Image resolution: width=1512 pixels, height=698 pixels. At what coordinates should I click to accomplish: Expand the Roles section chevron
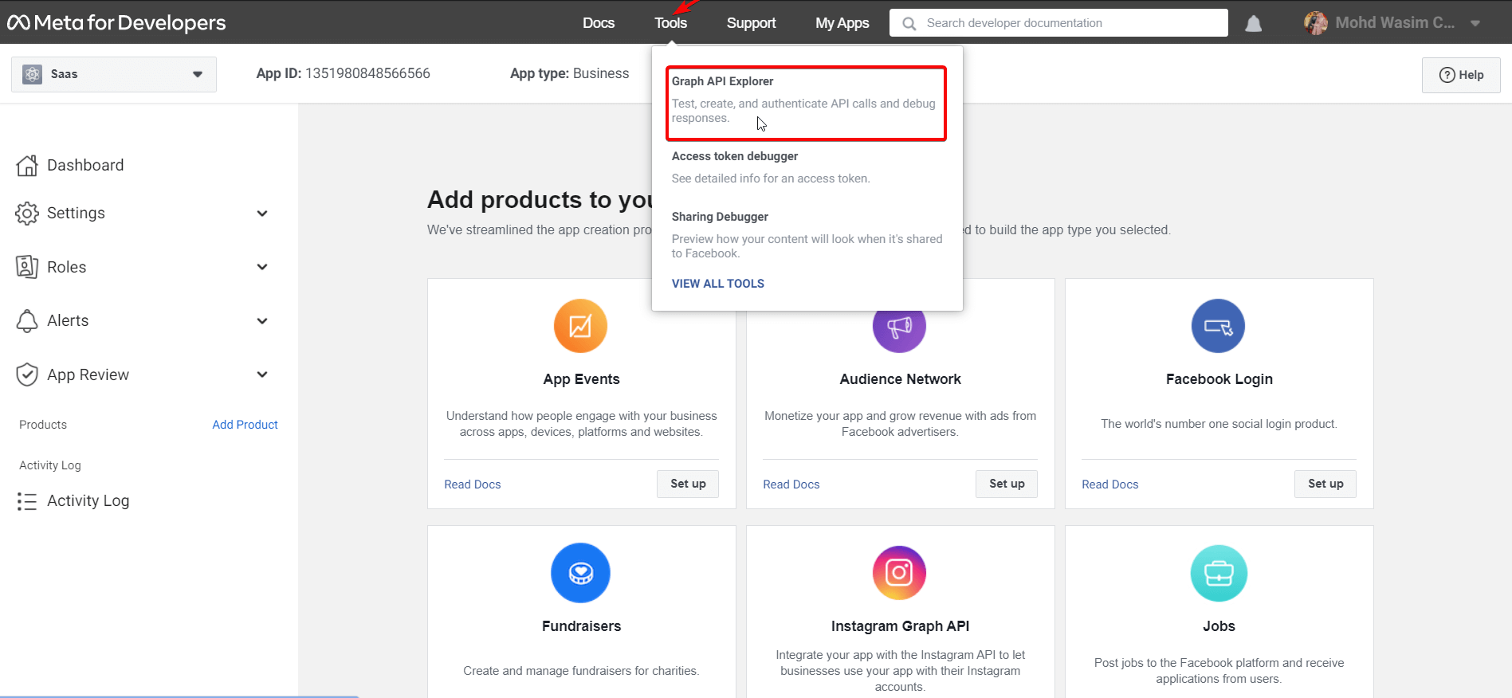pos(262,267)
